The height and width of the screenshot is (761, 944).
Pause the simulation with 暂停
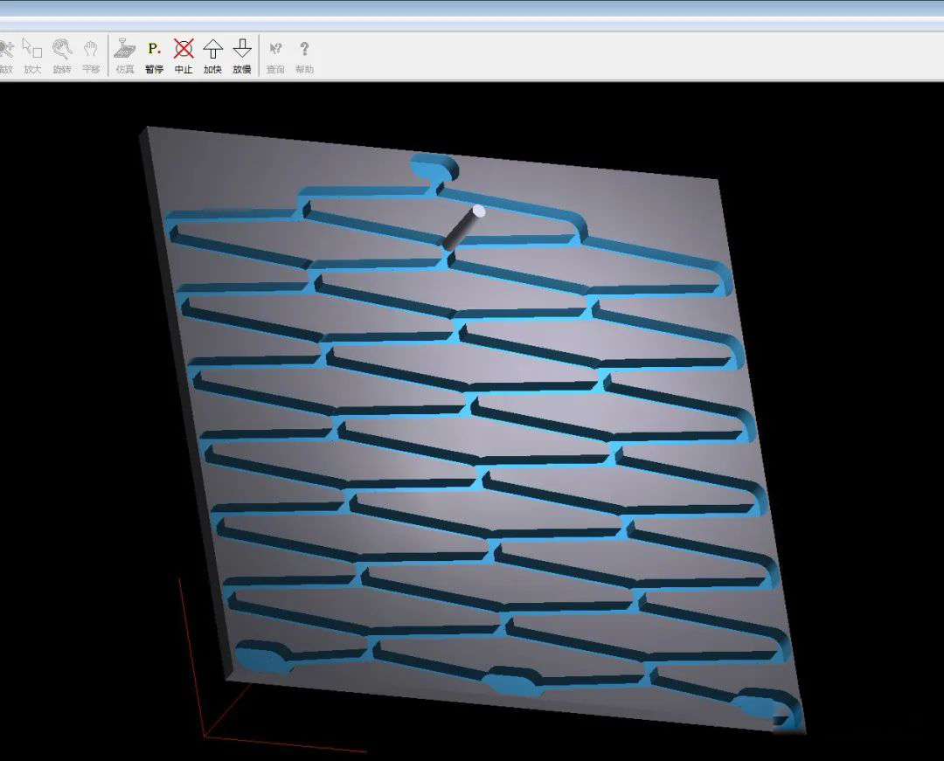point(154,54)
